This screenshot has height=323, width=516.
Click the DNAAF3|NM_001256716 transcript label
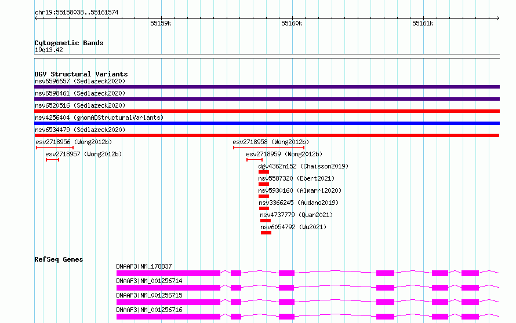click(x=149, y=310)
